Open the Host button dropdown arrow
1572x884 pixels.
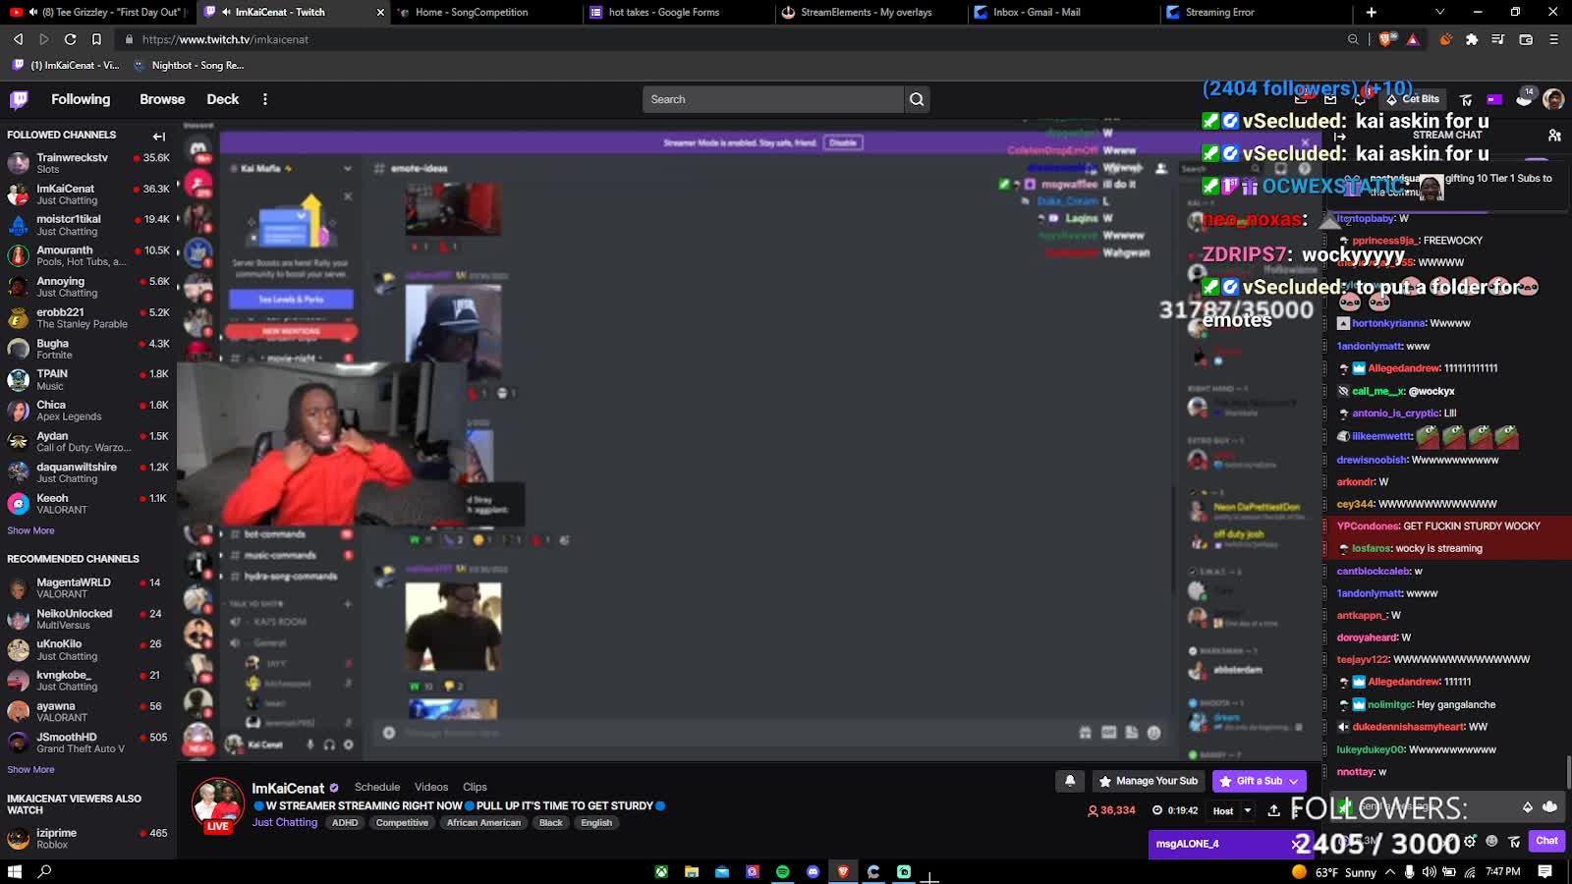pos(1248,810)
